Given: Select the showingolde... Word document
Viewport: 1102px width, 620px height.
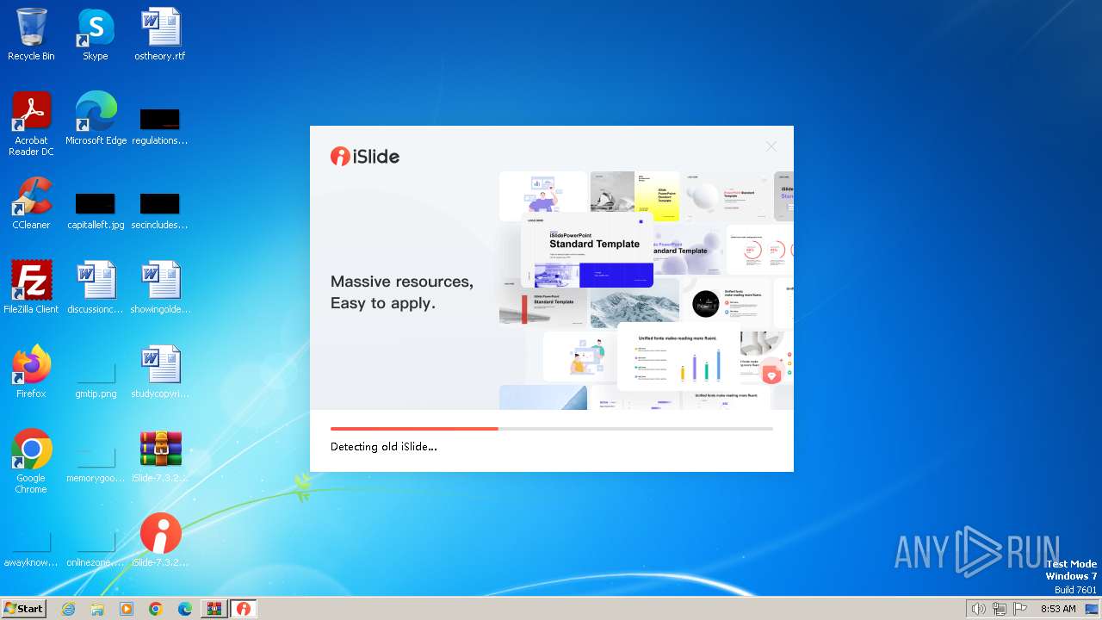Looking at the screenshot, I should (160, 288).
